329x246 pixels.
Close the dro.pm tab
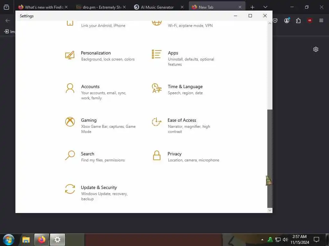coord(124,7)
